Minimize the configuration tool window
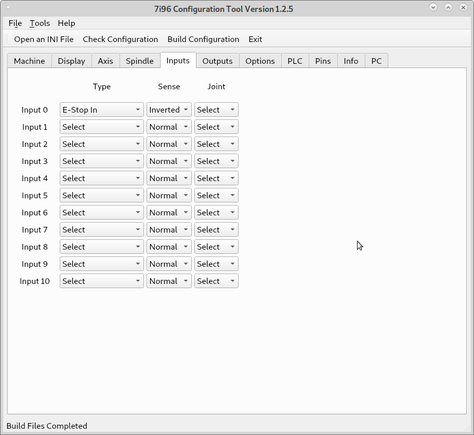 coord(433,8)
